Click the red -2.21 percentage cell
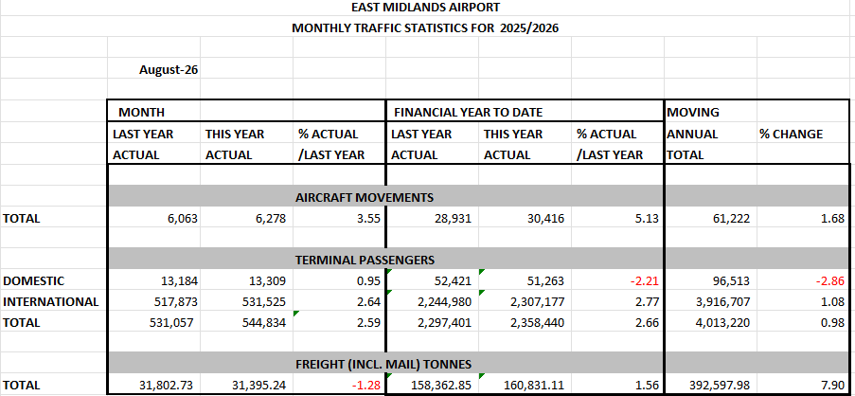855x396 pixels. click(x=646, y=281)
